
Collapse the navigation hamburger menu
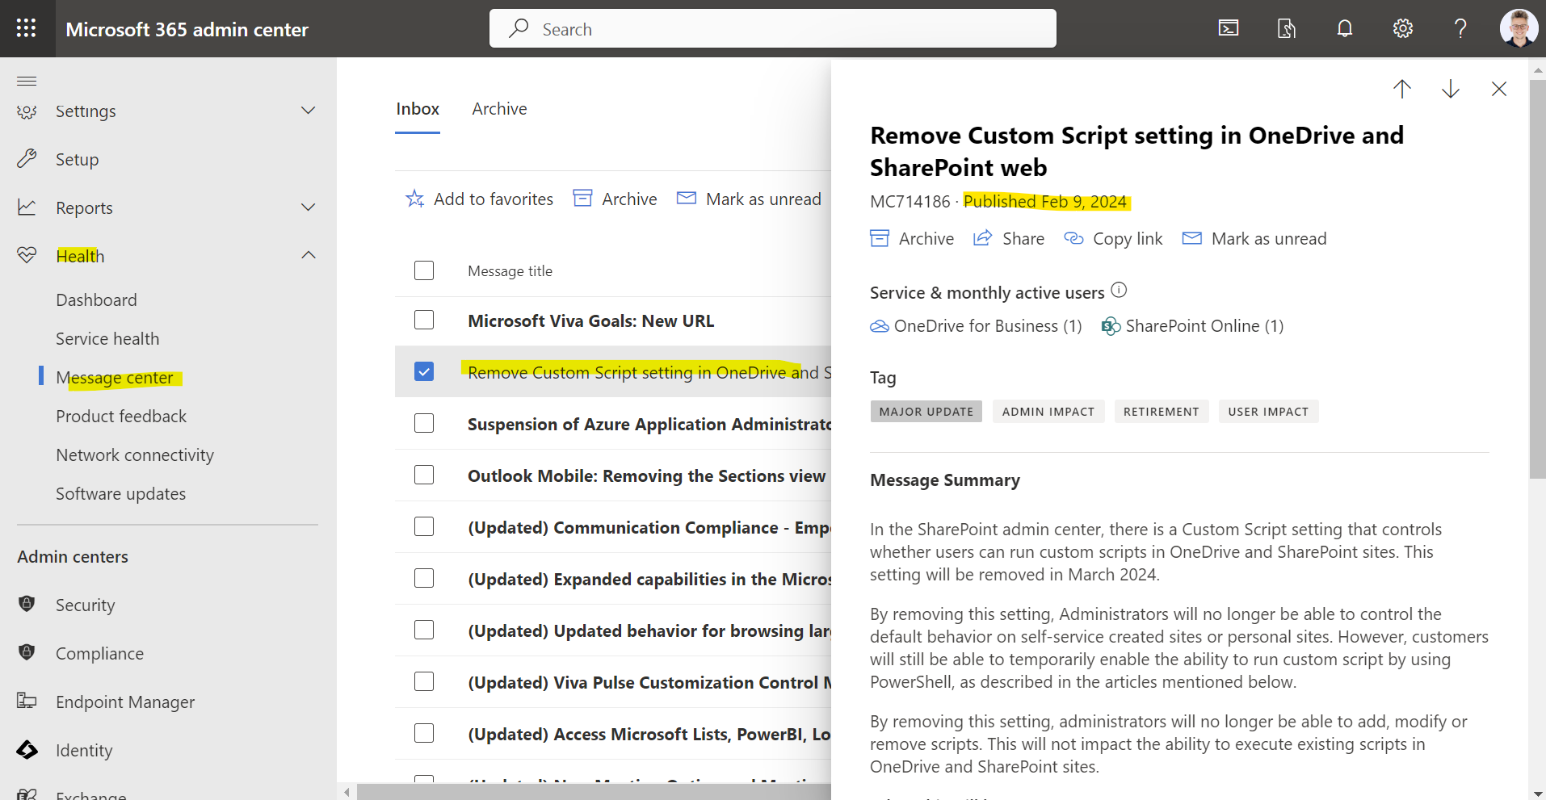pos(27,81)
